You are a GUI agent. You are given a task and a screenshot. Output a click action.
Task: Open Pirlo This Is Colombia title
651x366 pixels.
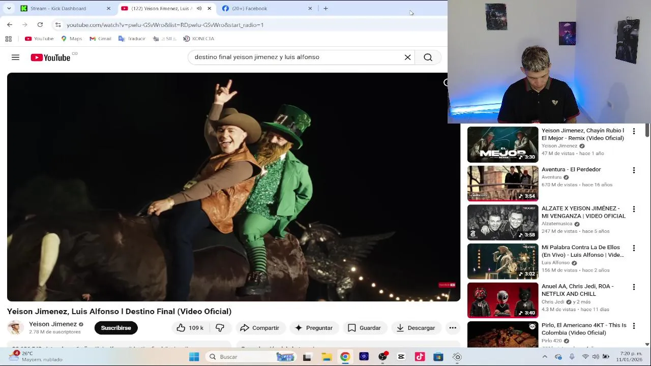584,329
